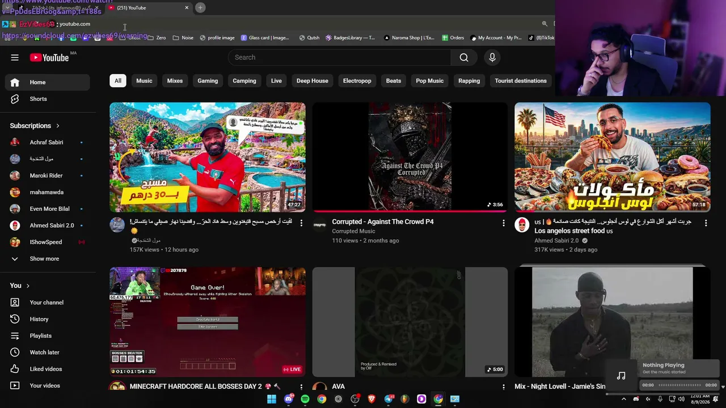Expand the You section arrow
Viewport: 726px width, 408px height.
(x=28, y=286)
